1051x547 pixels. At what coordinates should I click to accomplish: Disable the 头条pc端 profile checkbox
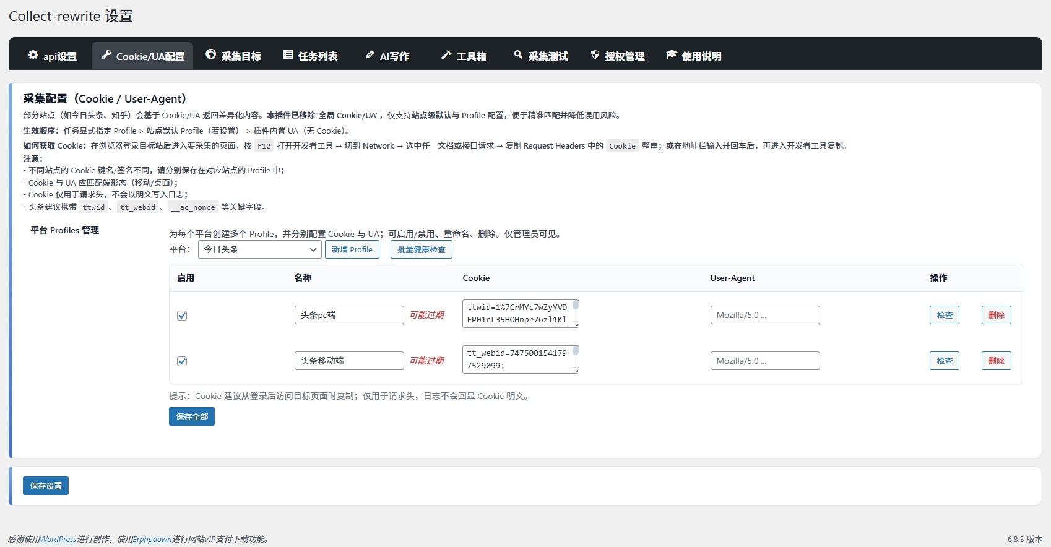click(182, 316)
